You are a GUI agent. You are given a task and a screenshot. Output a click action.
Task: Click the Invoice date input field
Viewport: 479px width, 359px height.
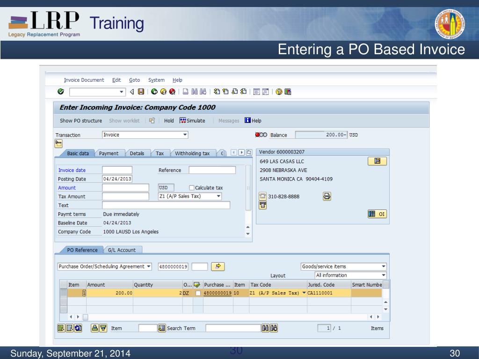[117, 170]
